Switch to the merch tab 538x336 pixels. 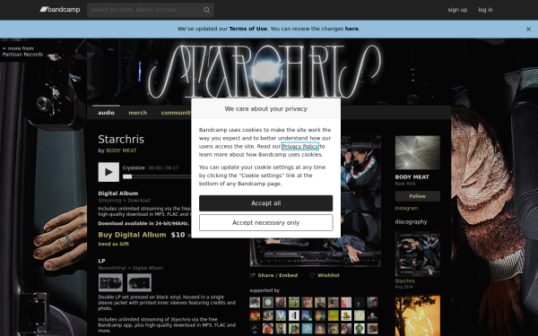137,113
